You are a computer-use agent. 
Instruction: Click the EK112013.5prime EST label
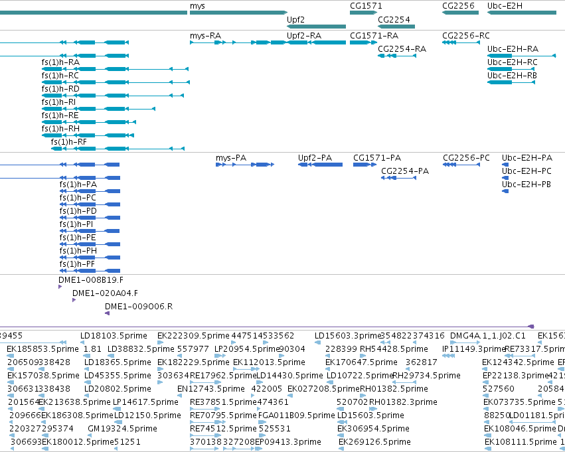269,362
